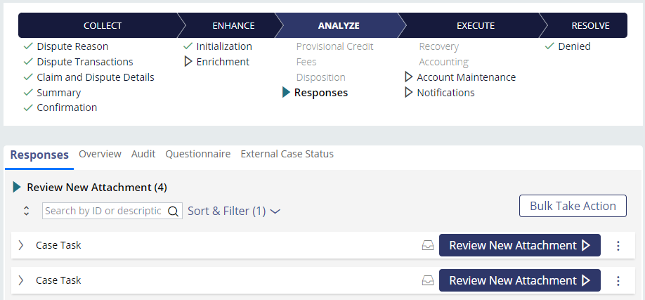Switch to the Overview tab
This screenshot has width=645, height=300.
[100, 154]
